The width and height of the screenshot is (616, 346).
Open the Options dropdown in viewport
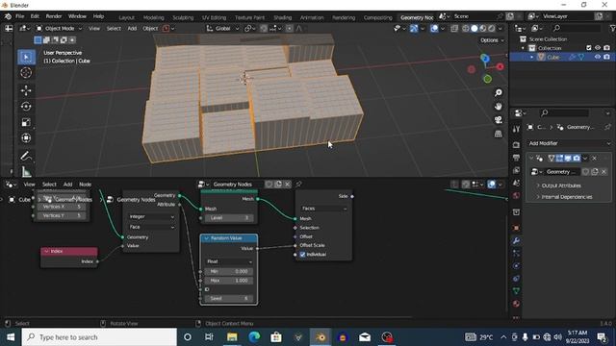492,40
